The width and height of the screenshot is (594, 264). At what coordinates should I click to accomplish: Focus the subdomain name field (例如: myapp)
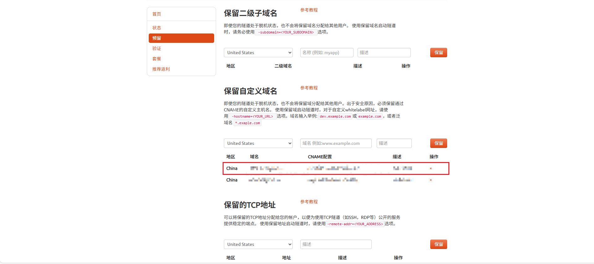[327, 53]
